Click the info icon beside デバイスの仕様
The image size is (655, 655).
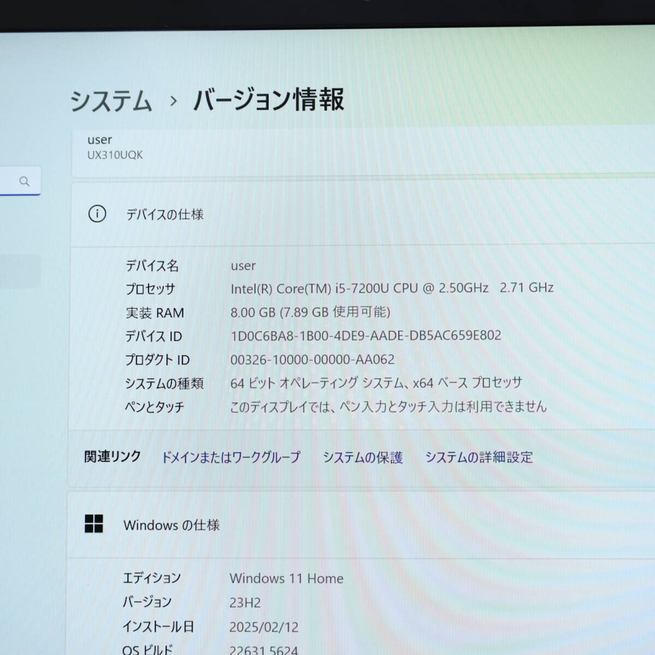(97, 214)
